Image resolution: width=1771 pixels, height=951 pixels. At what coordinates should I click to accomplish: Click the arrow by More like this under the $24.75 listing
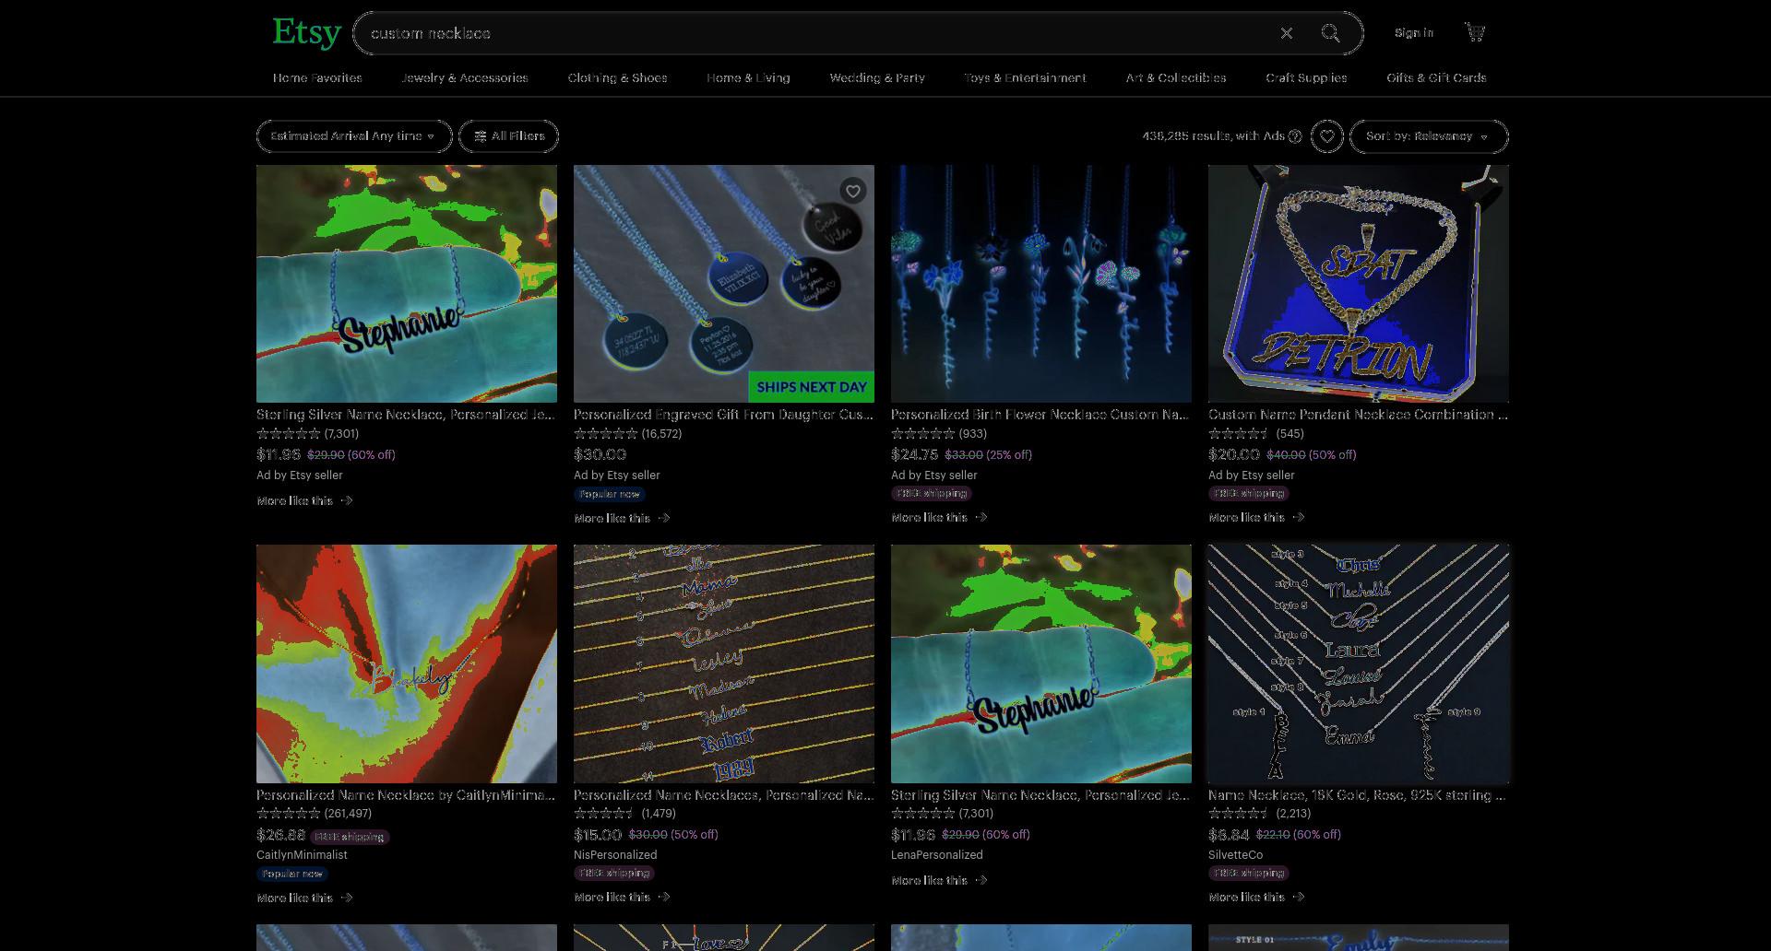pos(981,517)
